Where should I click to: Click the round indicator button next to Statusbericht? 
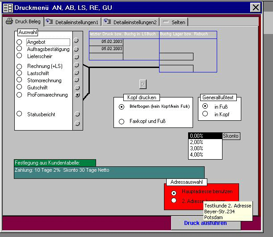coord(77,114)
